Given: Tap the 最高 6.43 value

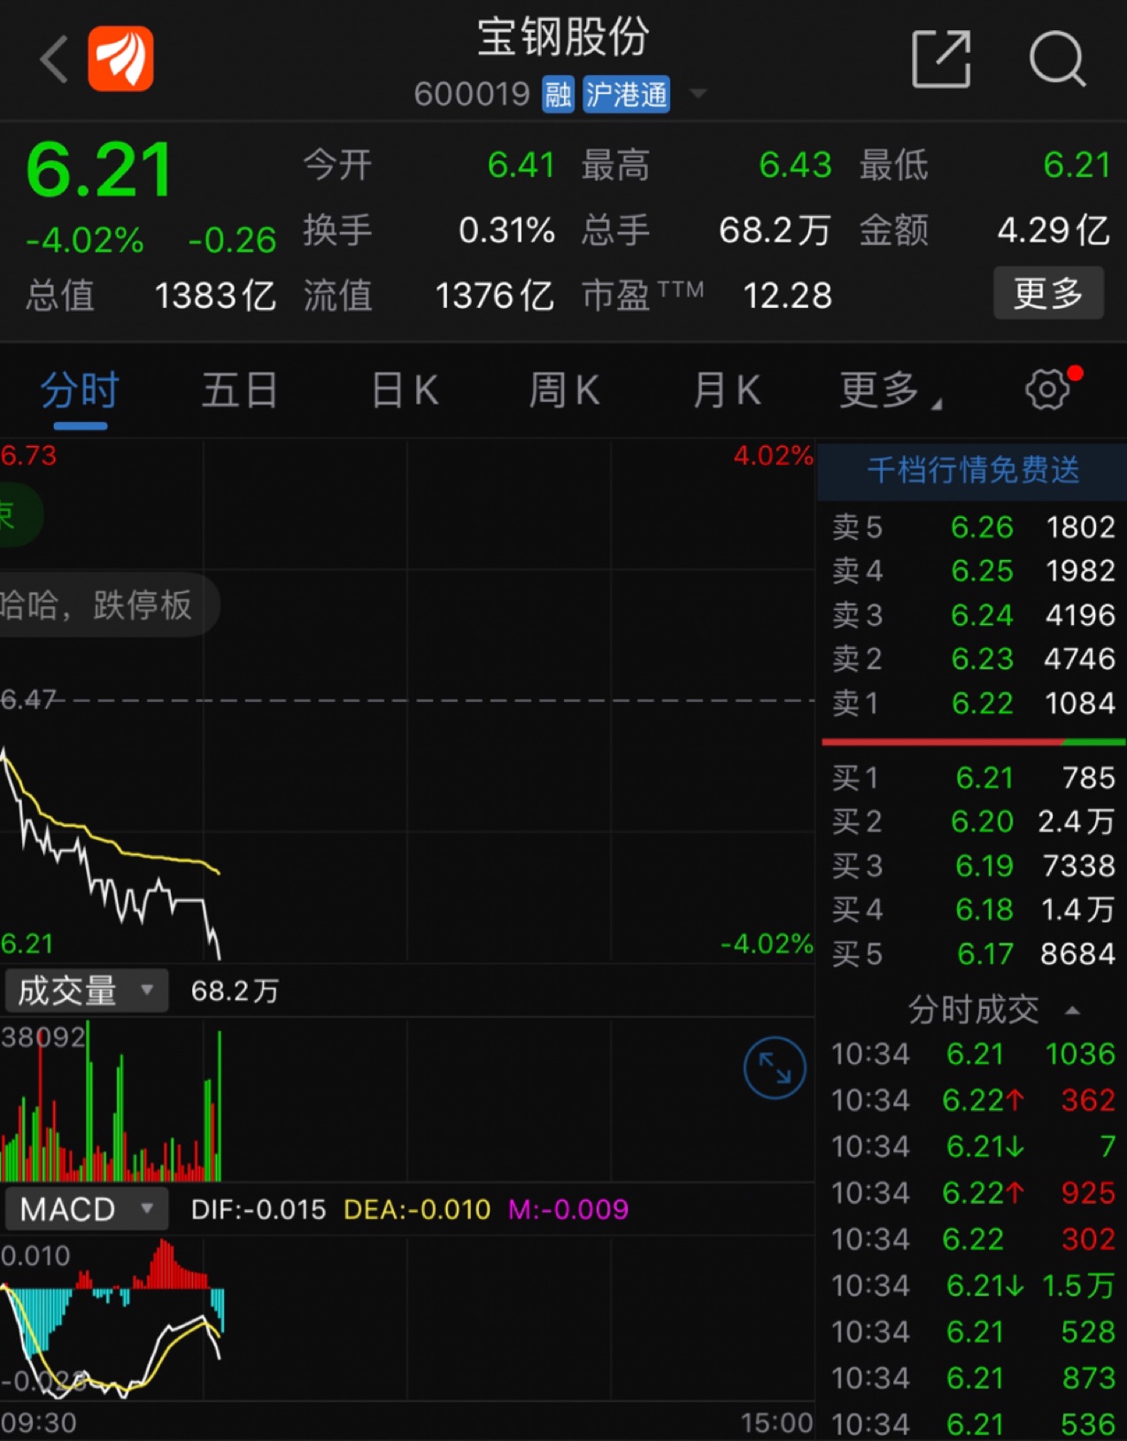Looking at the screenshot, I should [x=707, y=166].
